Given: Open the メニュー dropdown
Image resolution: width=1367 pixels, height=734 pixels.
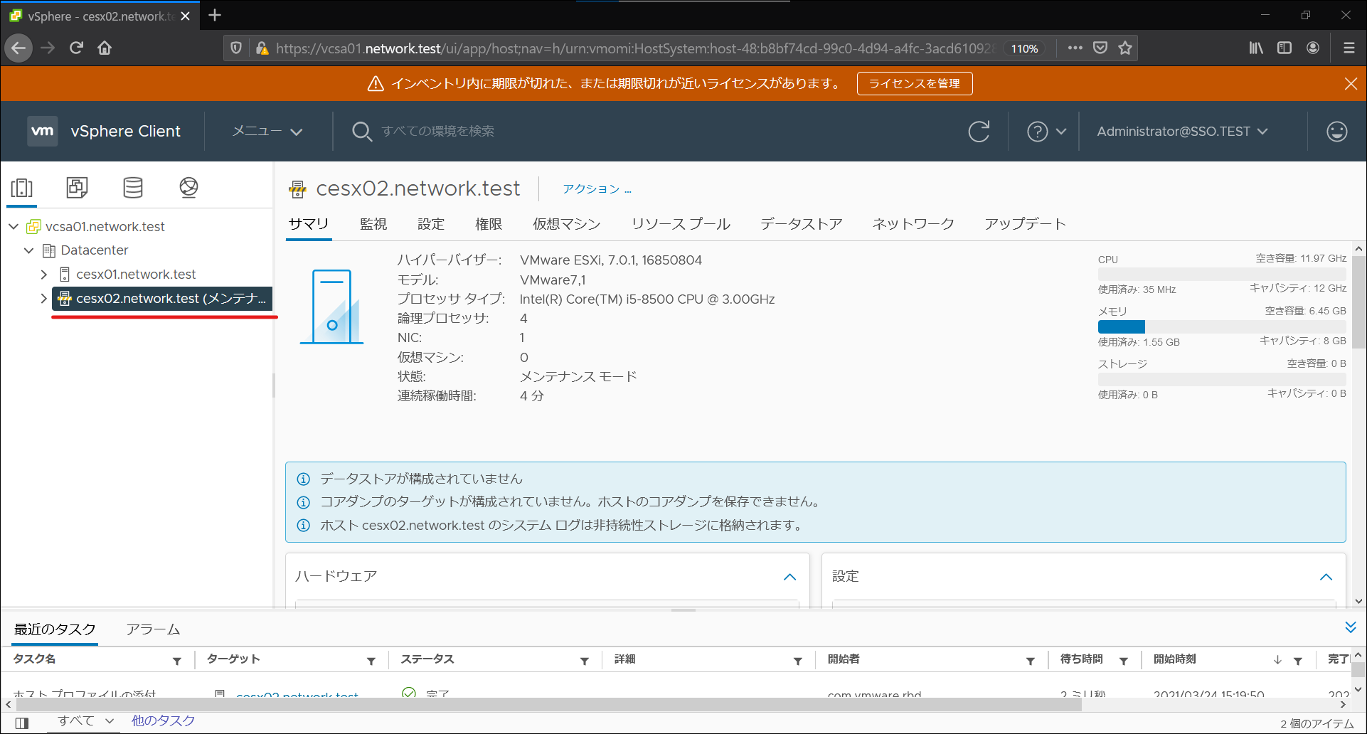Looking at the screenshot, I should [267, 132].
